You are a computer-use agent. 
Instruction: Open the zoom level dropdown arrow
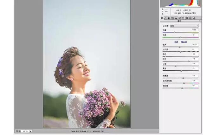pos(31,131)
